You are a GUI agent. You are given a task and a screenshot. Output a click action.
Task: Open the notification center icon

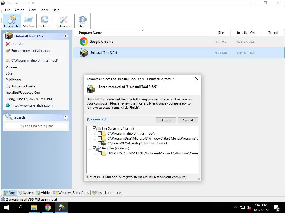tap(276, 208)
